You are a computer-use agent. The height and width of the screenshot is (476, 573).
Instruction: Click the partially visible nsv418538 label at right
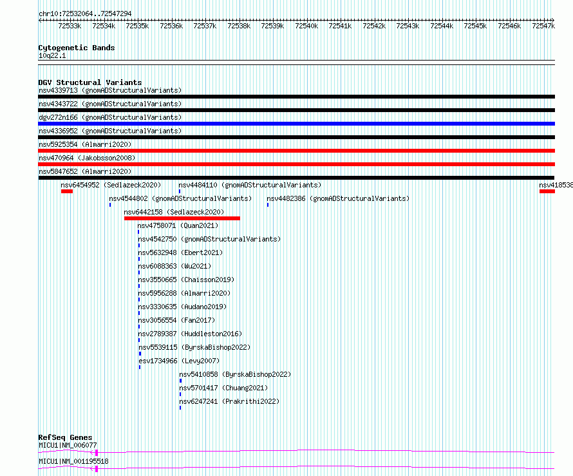[x=556, y=185]
